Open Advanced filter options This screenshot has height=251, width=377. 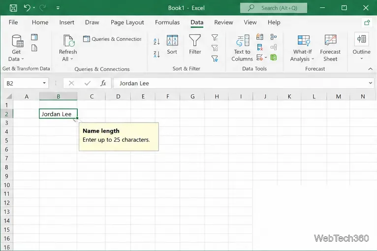[215, 59]
